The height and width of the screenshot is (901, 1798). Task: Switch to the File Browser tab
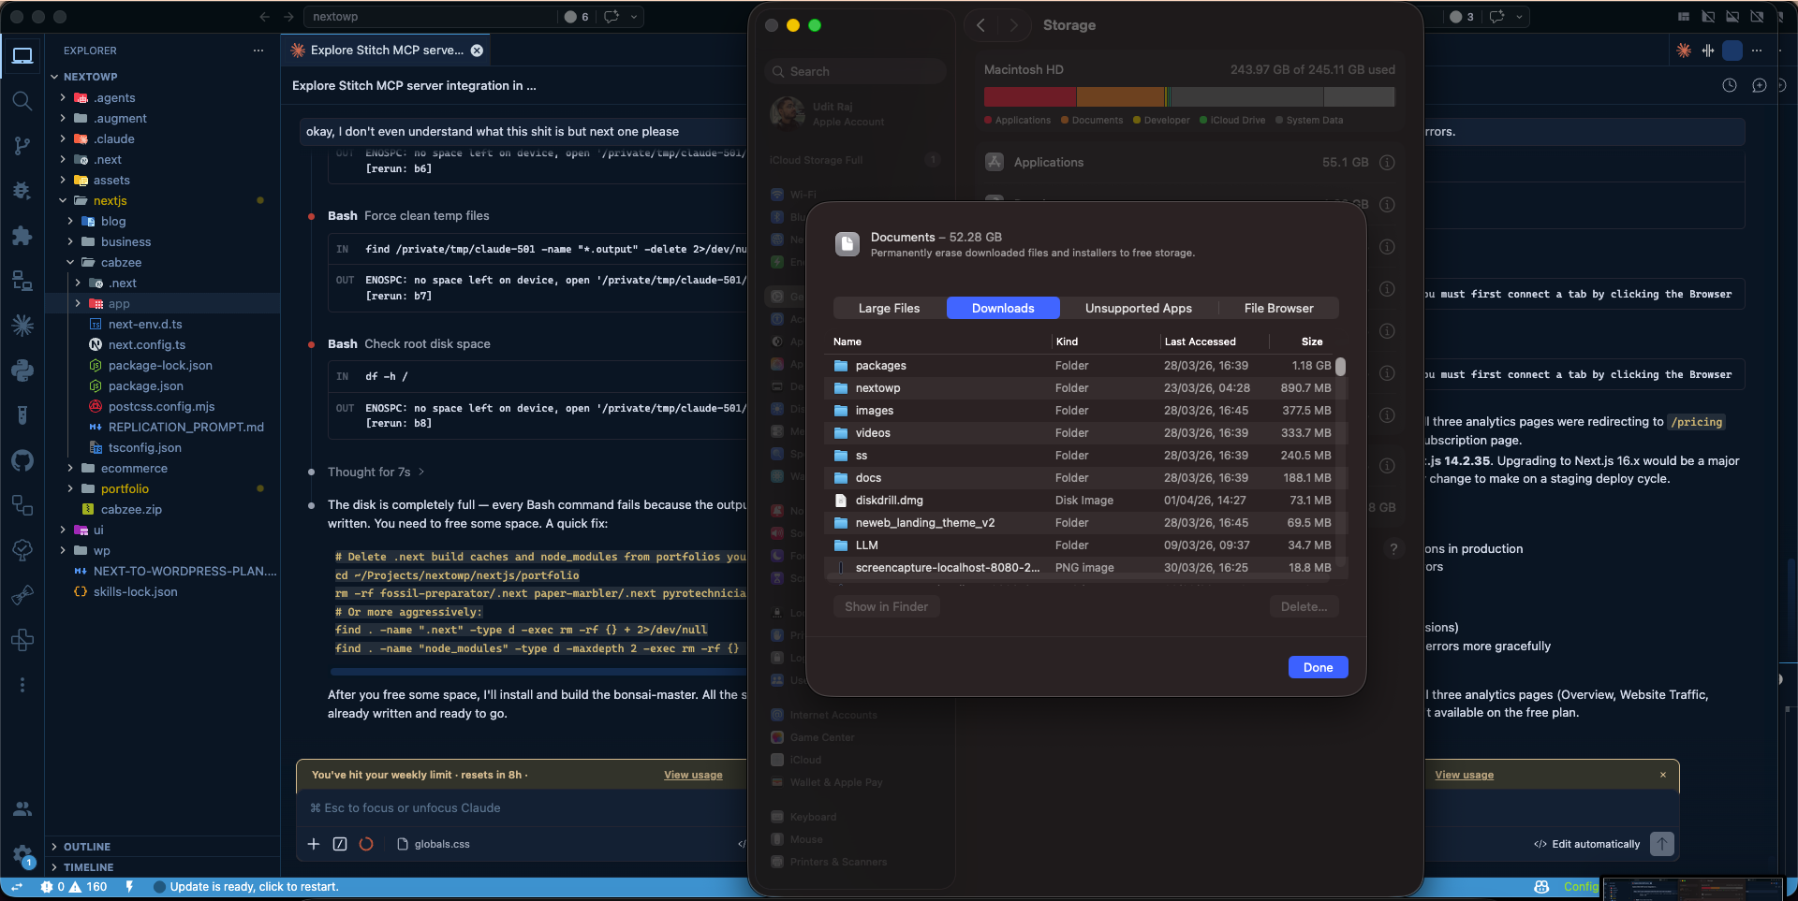click(x=1278, y=309)
